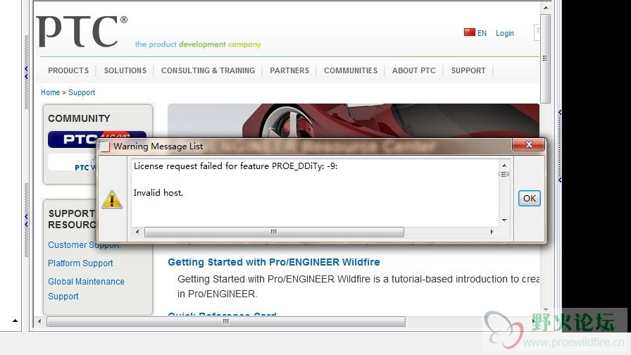
Task: Click the China flag icon
Action: 469,32
